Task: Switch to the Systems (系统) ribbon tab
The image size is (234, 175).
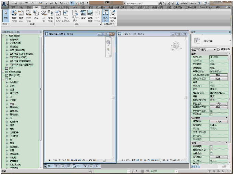Action: 29,7
